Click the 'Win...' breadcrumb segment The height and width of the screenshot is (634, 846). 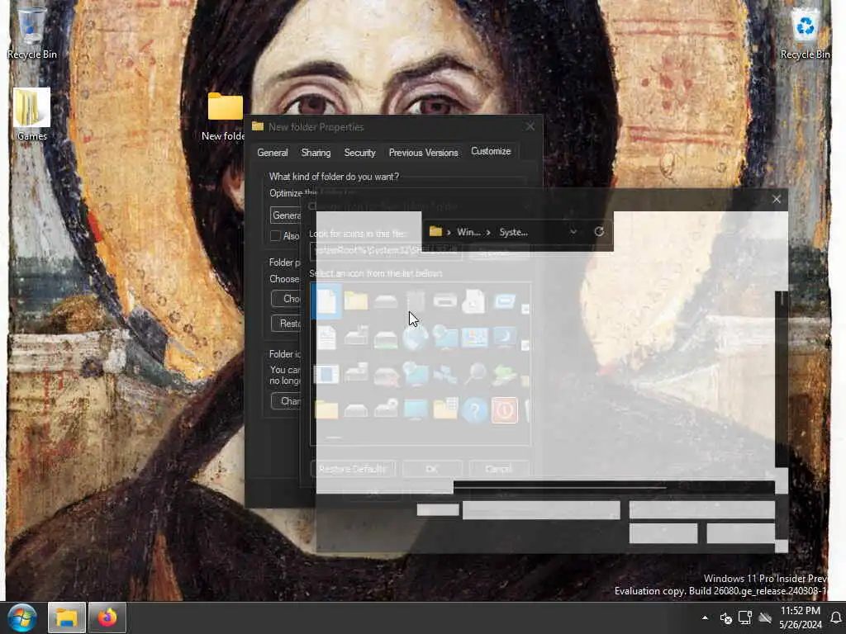pyautogui.click(x=468, y=232)
